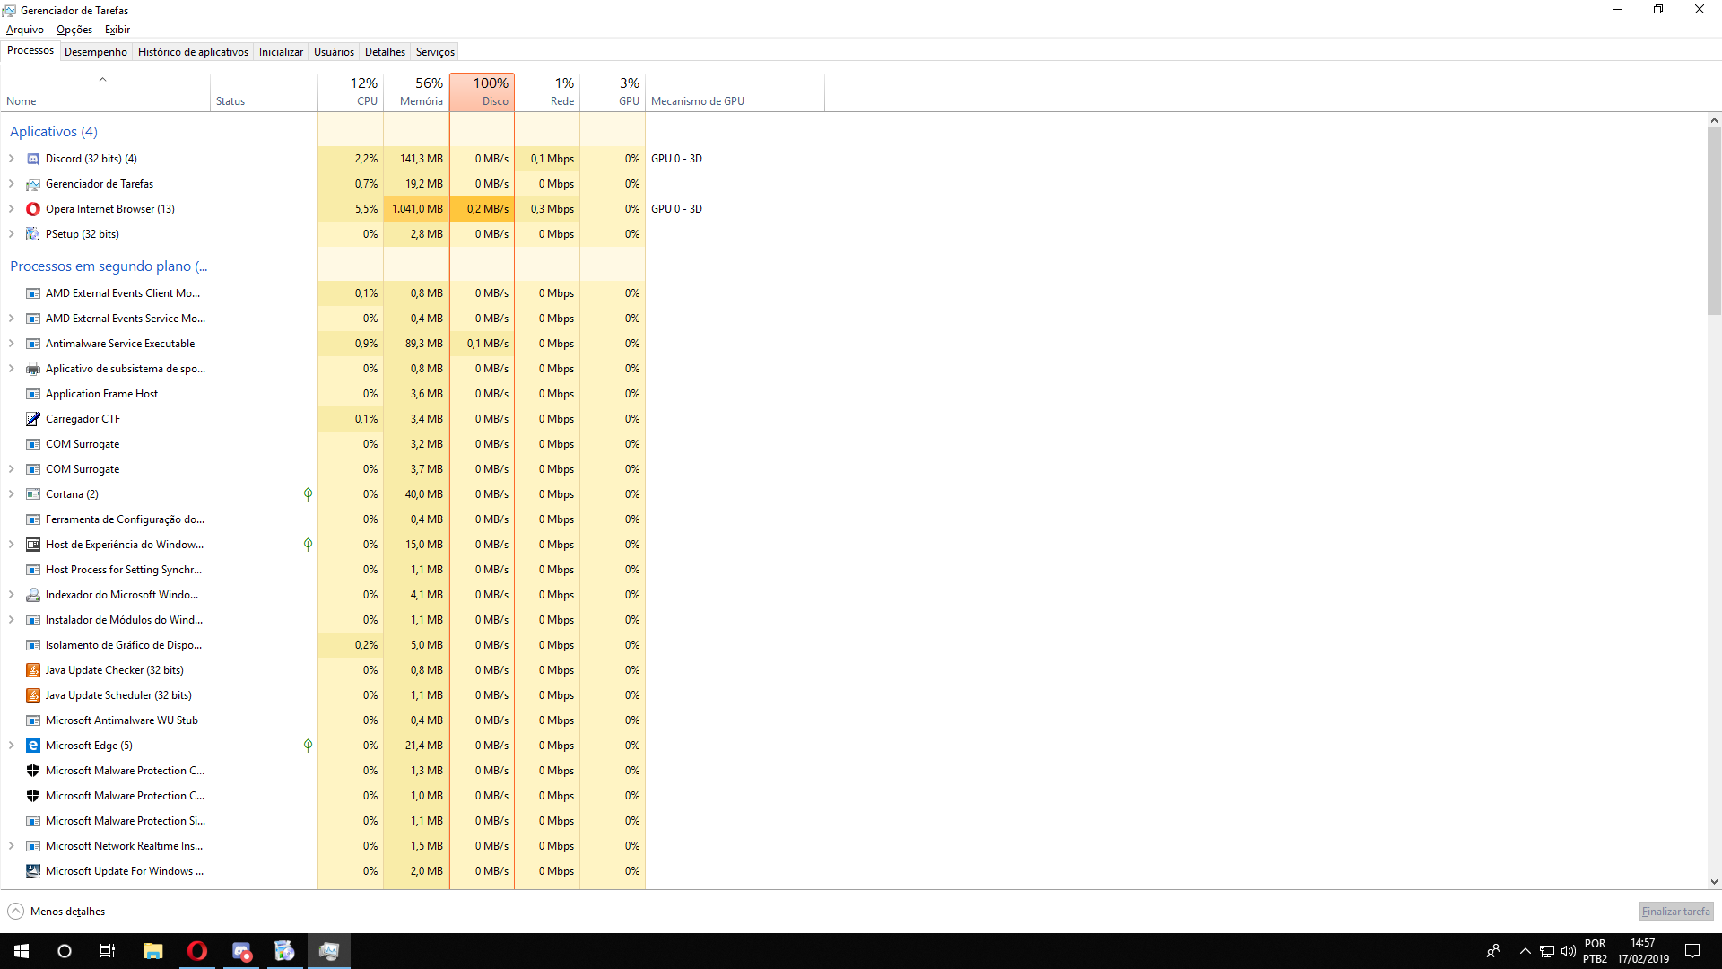The image size is (1722, 969).
Task: Click the Microsoft Update For Windows icon
Action: (x=33, y=871)
